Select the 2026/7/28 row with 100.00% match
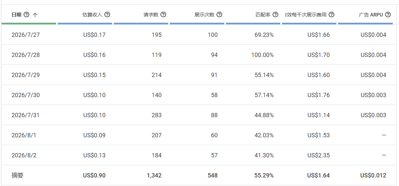This screenshot has height=186, width=399. 199,55
